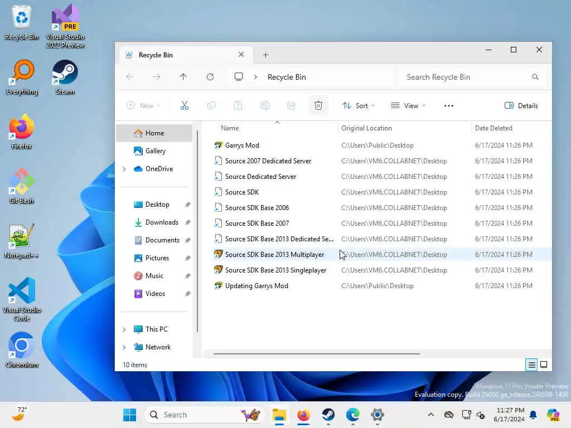Click the Copy icon in the toolbar
Screen dimensions: 571x428
click(211, 105)
